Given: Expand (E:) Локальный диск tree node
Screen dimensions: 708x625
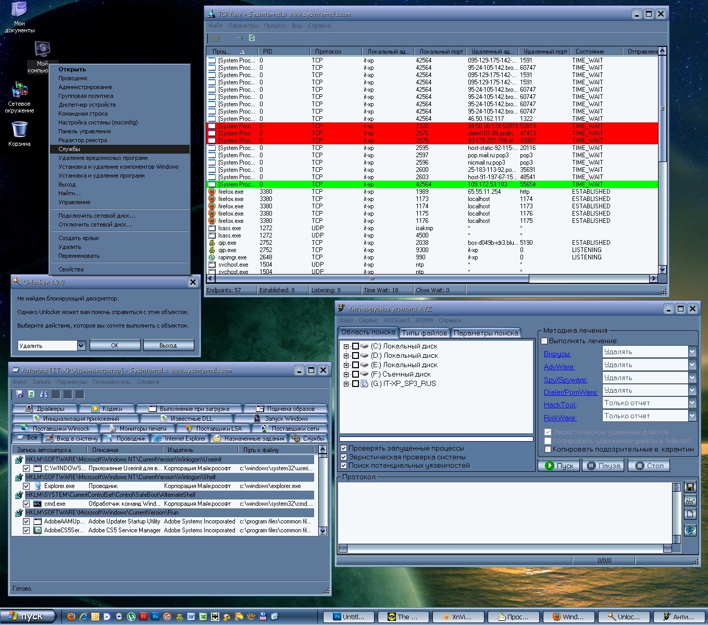Looking at the screenshot, I should pos(346,365).
